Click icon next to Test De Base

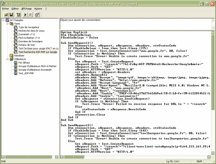16,48
